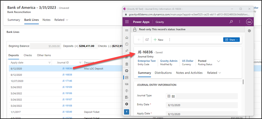Open the Power Apps app launcher waffle
Image resolution: width=262 pixels, height=119 pixels.
pyautogui.click(x=127, y=22)
